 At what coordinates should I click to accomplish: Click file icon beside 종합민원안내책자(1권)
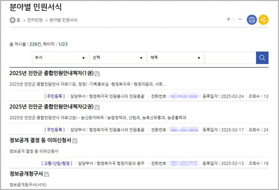(x=97, y=73)
